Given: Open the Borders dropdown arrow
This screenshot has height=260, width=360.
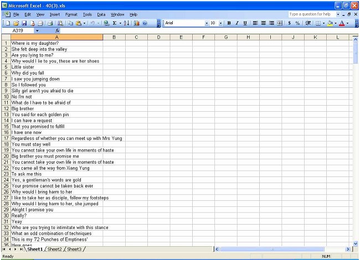Looking at the screenshot, I should (324, 23).
